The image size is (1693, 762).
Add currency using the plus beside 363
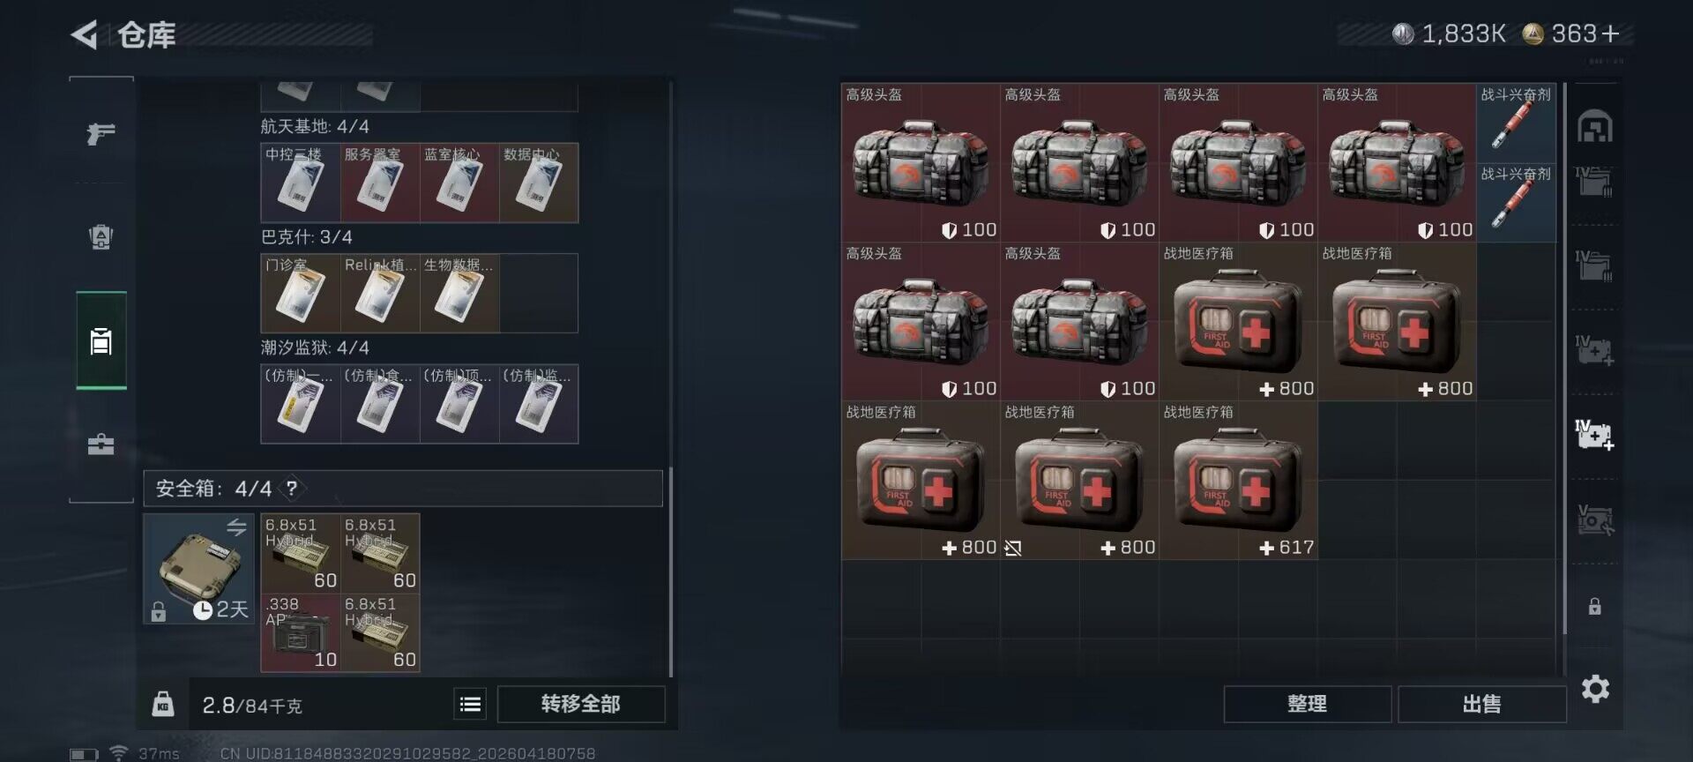(x=1611, y=34)
